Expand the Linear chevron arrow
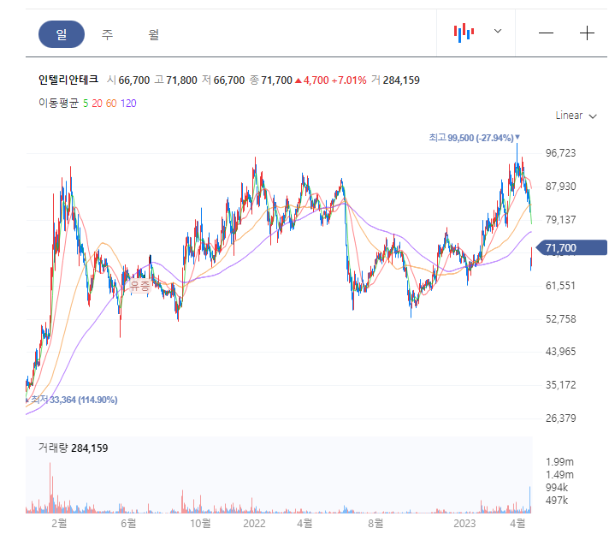This screenshot has height=540, width=609. (593, 116)
